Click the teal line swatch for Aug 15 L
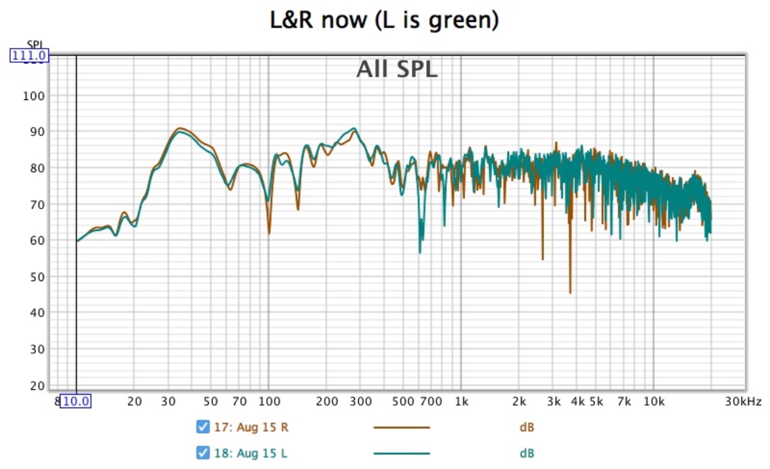Image resolution: width=770 pixels, height=469 pixels. 401,453
